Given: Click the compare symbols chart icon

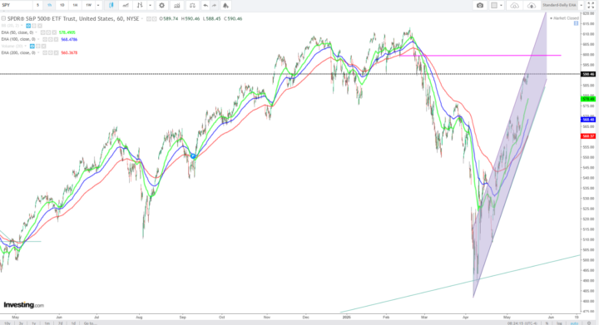Looking at the screenshot, I should pos(177,5).
